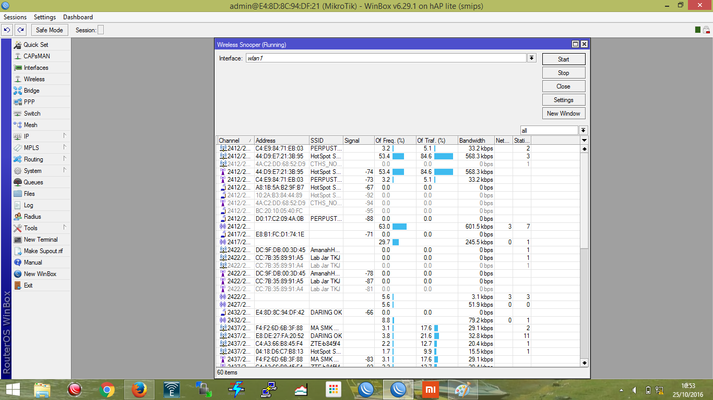Open the Wireless menu in sidebar
Screen dimensions: 713x400
[x=41, y=79]
